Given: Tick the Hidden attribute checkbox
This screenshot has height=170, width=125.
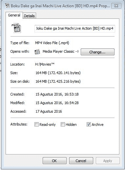Looking at the screenshot, I should tap(63, 125).
